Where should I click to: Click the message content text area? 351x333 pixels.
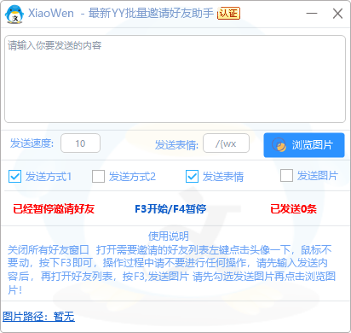click(175, 79)
